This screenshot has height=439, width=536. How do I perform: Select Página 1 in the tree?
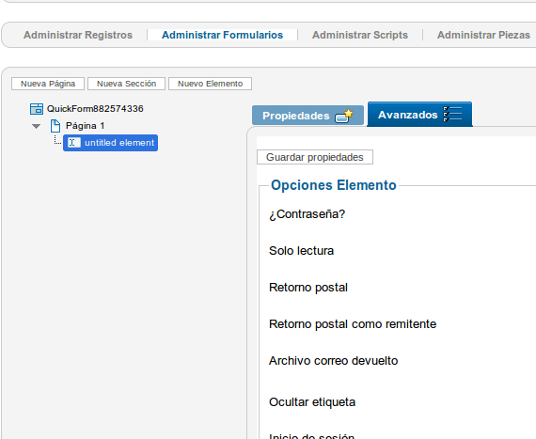tap(86, 126)
